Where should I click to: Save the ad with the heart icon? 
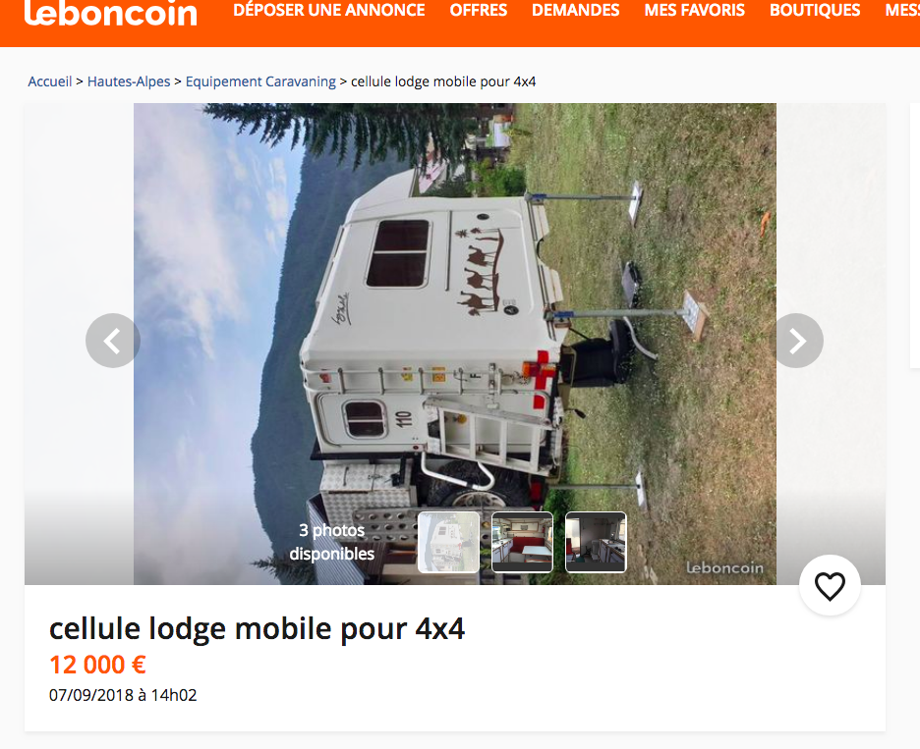point(830,585)
